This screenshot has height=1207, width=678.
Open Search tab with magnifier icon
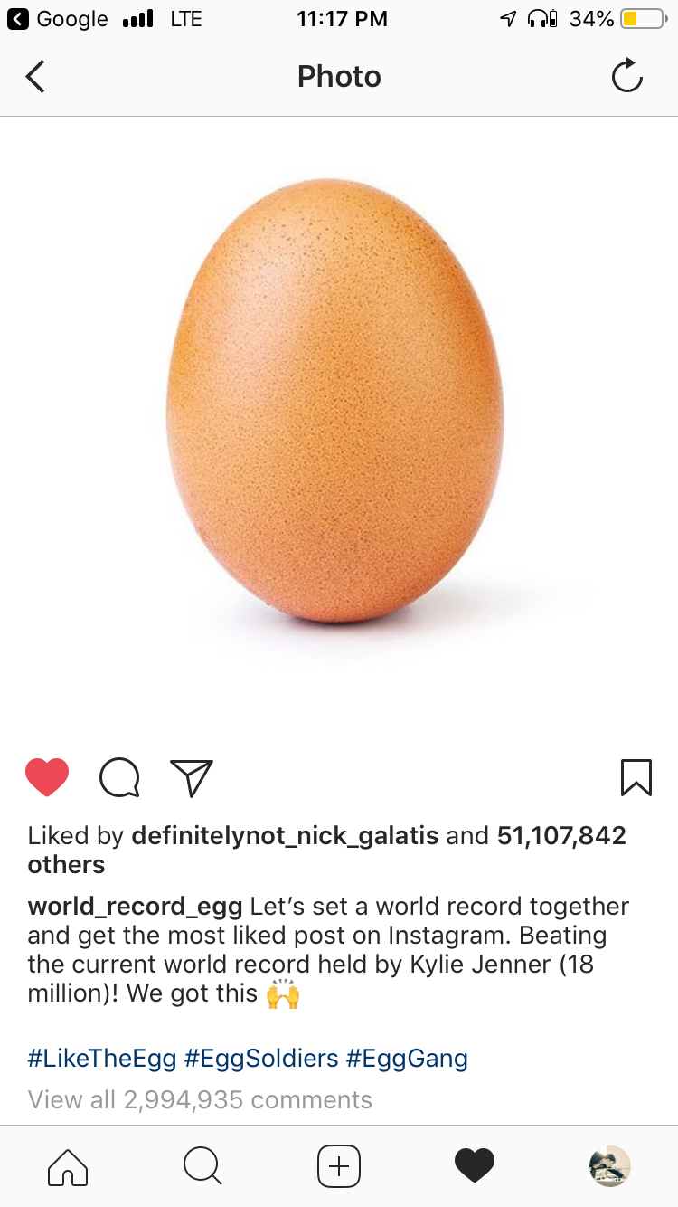[x=202, y=1166]
